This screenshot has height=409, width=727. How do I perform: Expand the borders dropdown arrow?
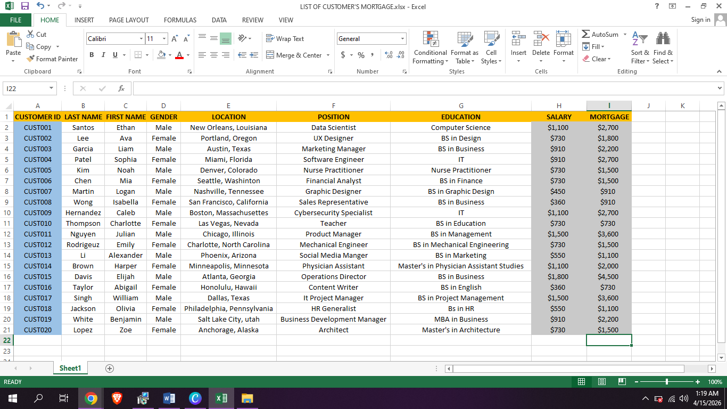click(x=147, y=55)
